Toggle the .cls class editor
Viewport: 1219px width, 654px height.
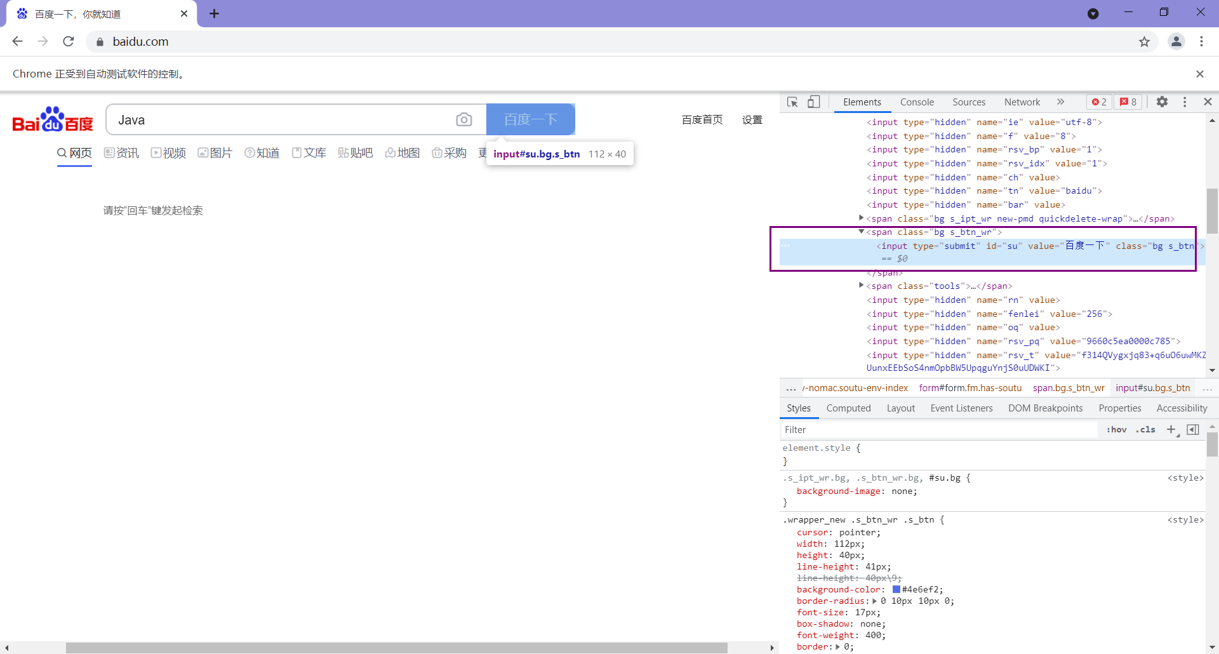[x=1146, y=430]
